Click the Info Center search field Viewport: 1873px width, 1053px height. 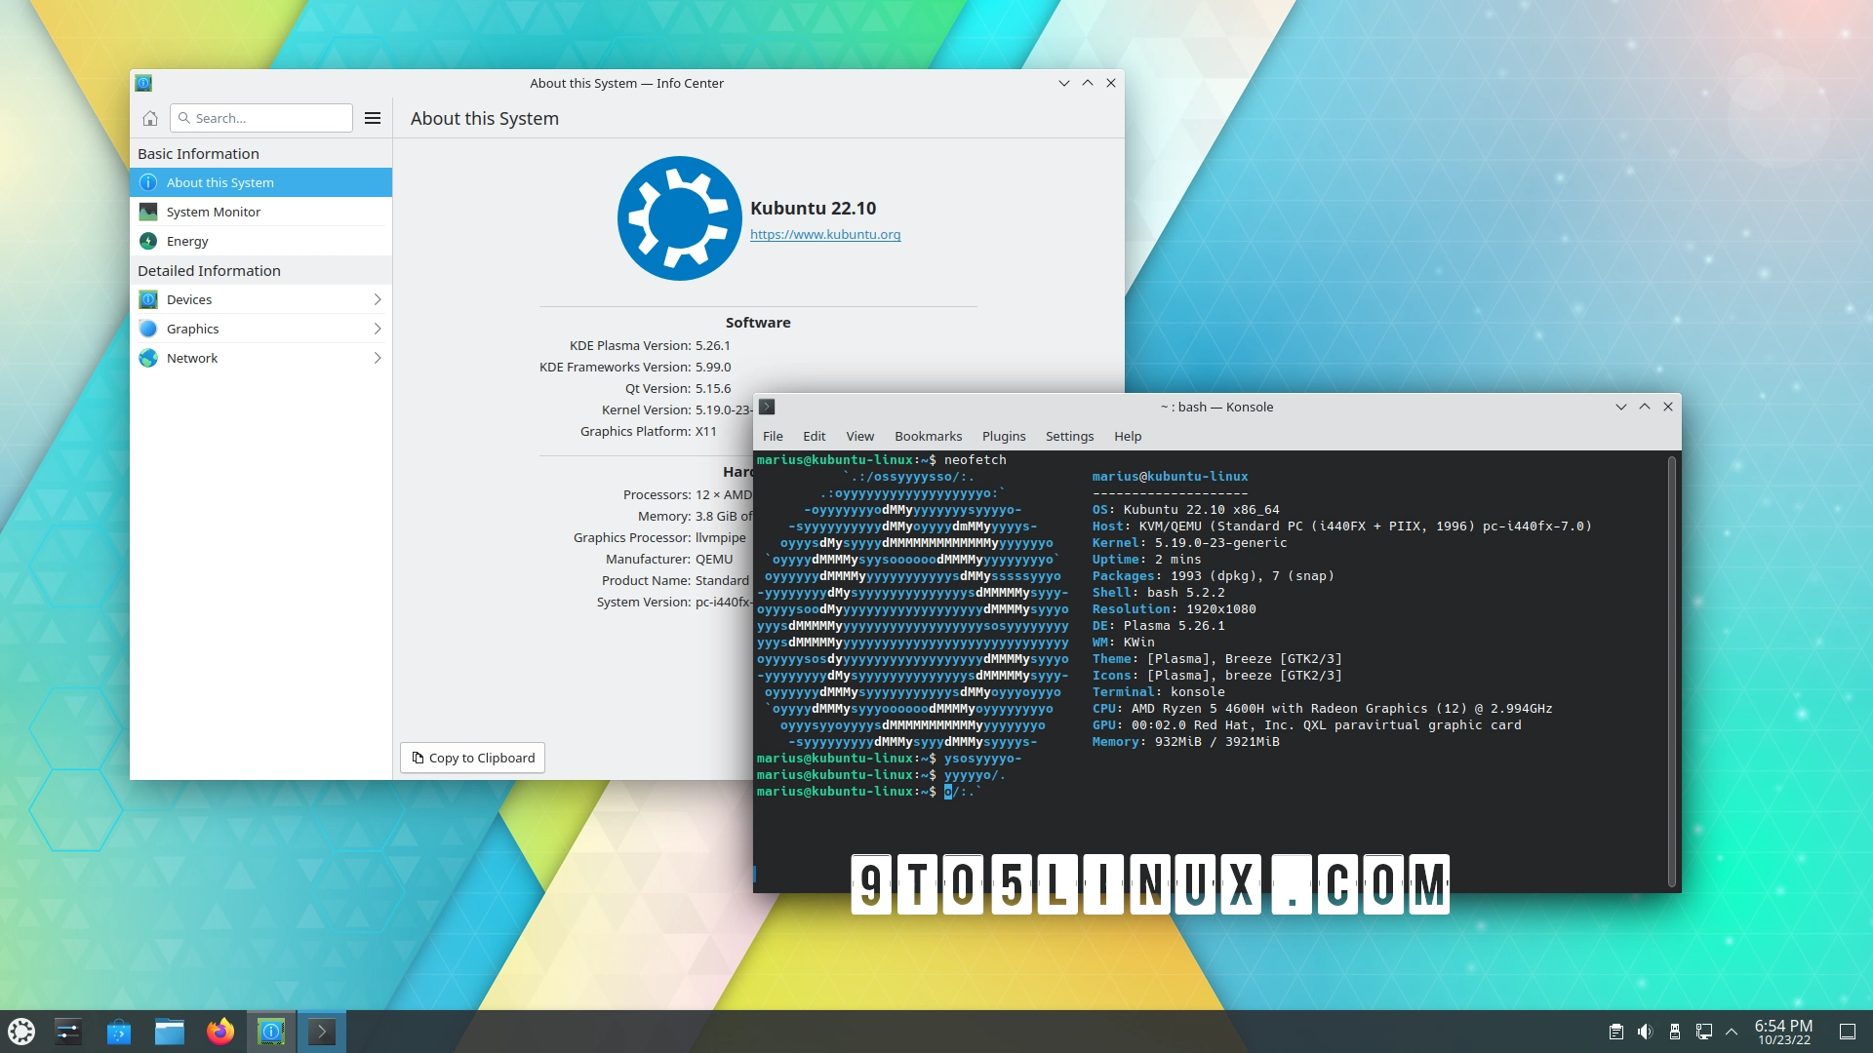[x=260, y=118]
